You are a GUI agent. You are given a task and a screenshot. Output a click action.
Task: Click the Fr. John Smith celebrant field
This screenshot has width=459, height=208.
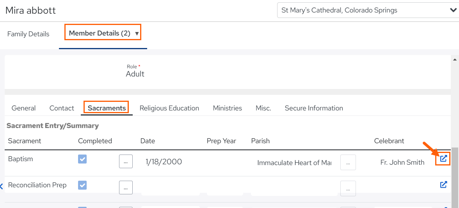(x=402, y=162)
